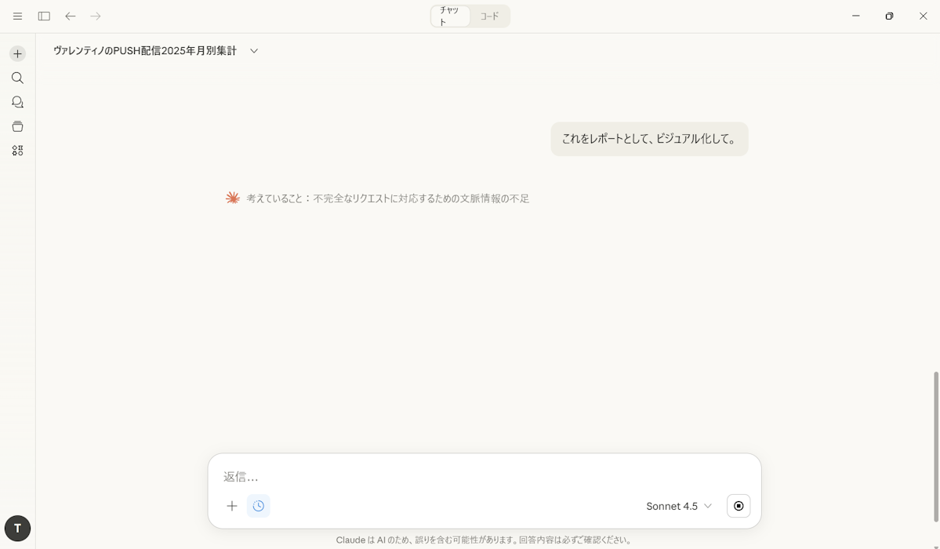Start a new chat with plus icon
Screen dimensions: 940x549
(17, 54)
